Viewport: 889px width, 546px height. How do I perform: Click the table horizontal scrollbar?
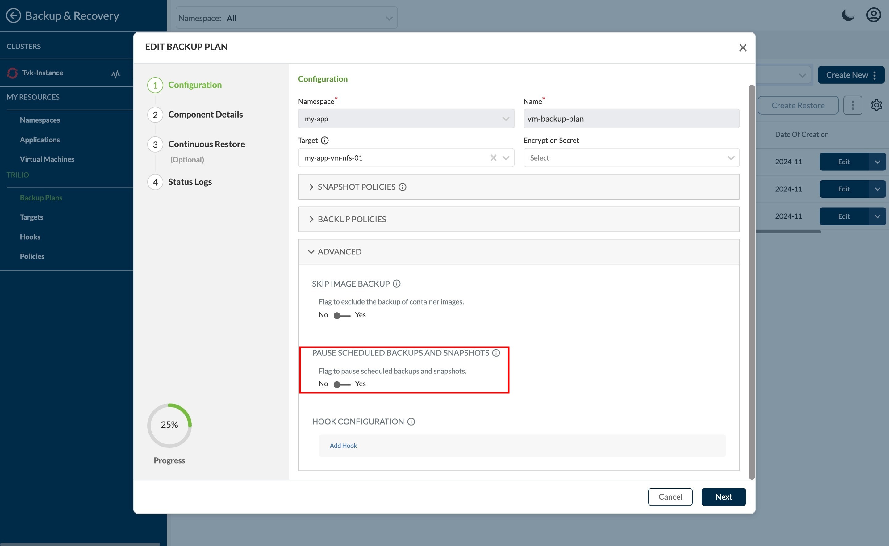788,232
